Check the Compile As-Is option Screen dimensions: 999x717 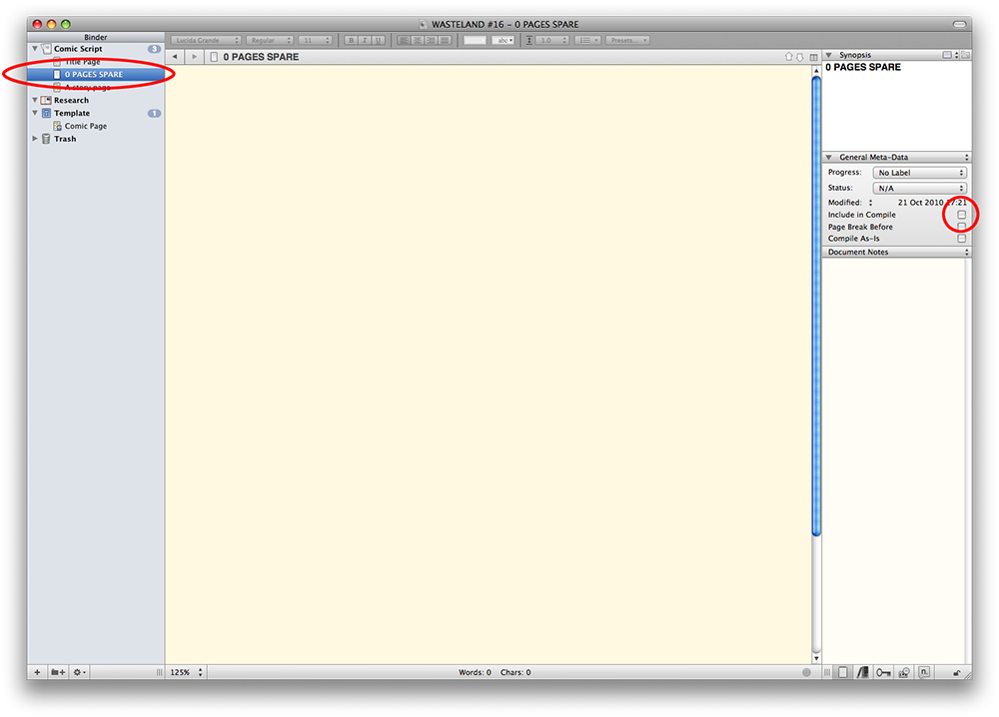point(962,239)
